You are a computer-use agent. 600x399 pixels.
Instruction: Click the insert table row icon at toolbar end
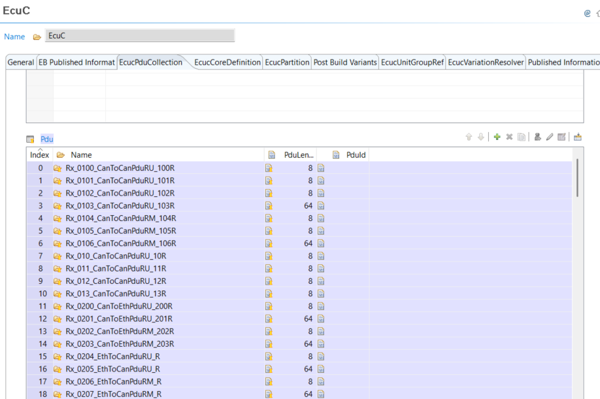tap(578, 137)
